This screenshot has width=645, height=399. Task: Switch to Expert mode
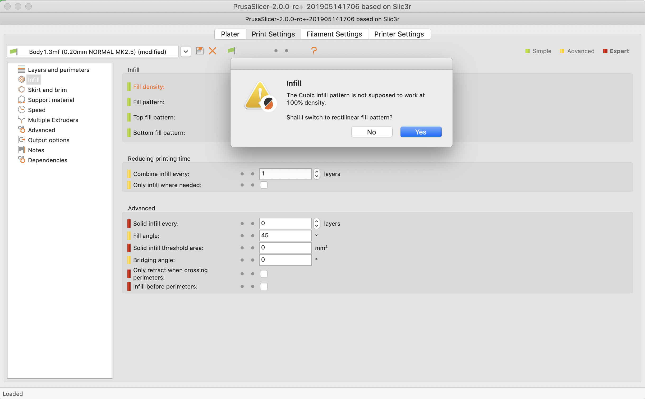tap(616, 51)
